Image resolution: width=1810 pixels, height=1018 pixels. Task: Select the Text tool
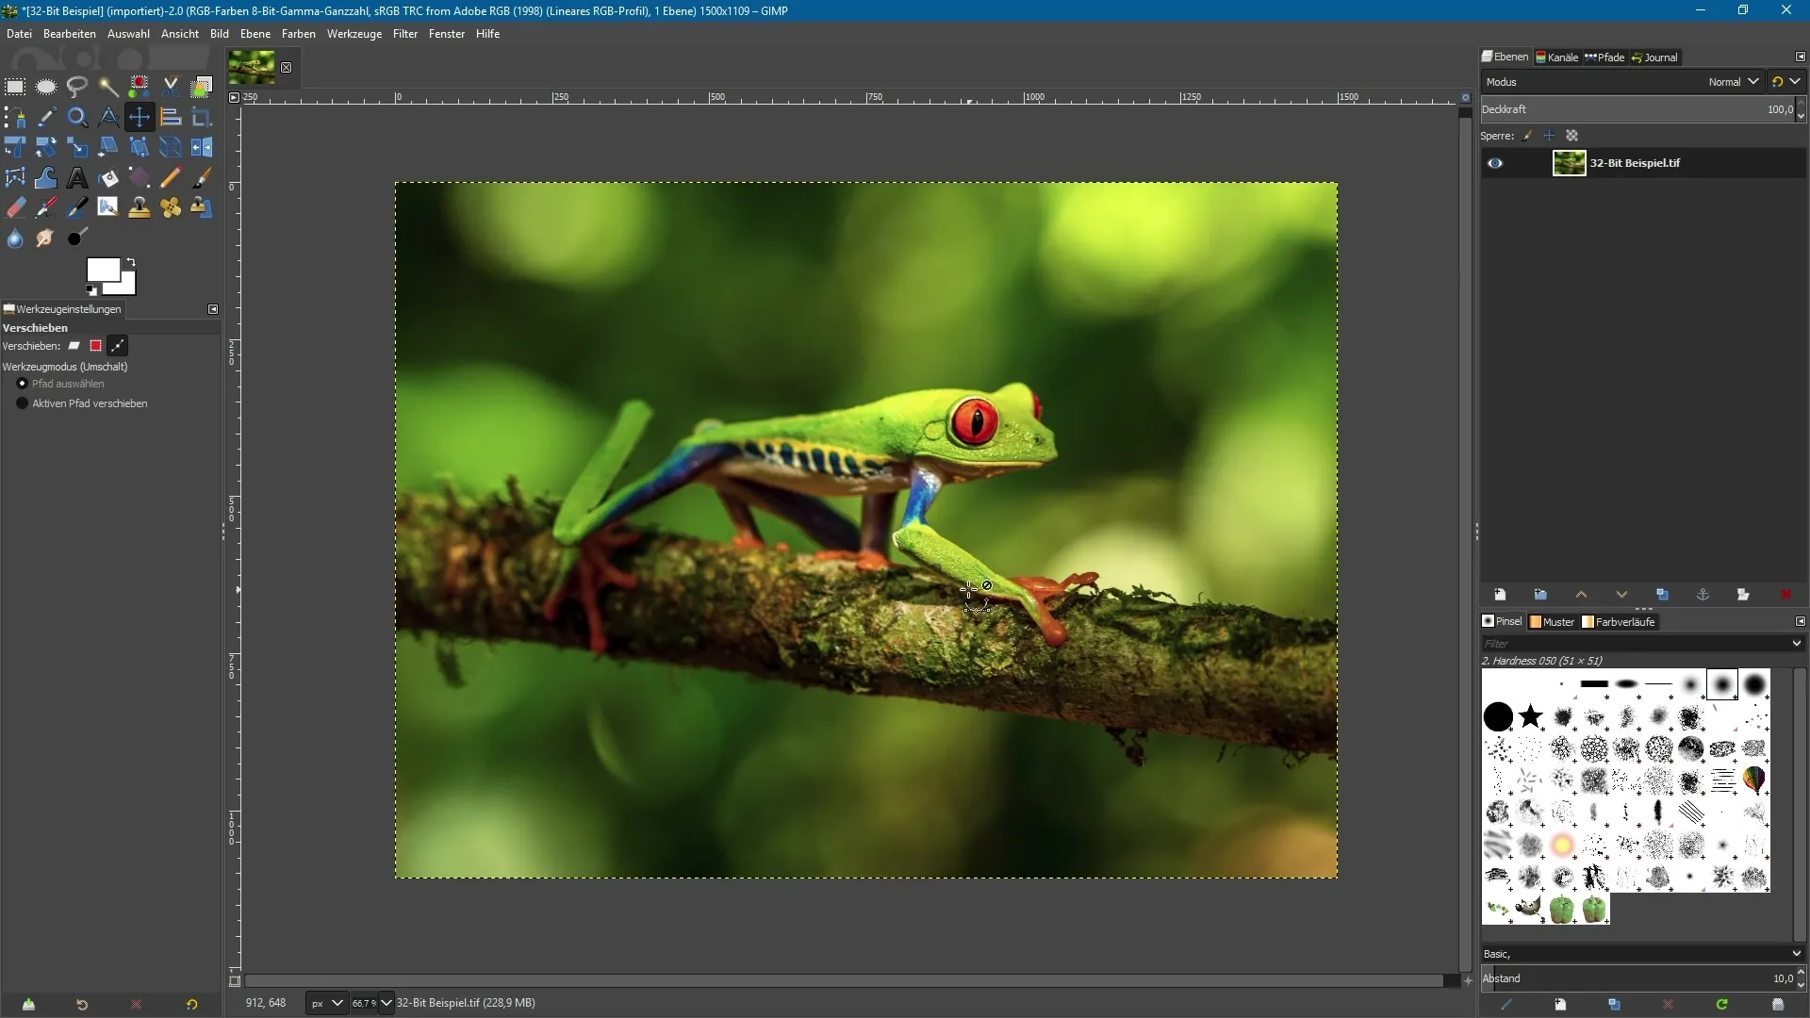(77, 178)
